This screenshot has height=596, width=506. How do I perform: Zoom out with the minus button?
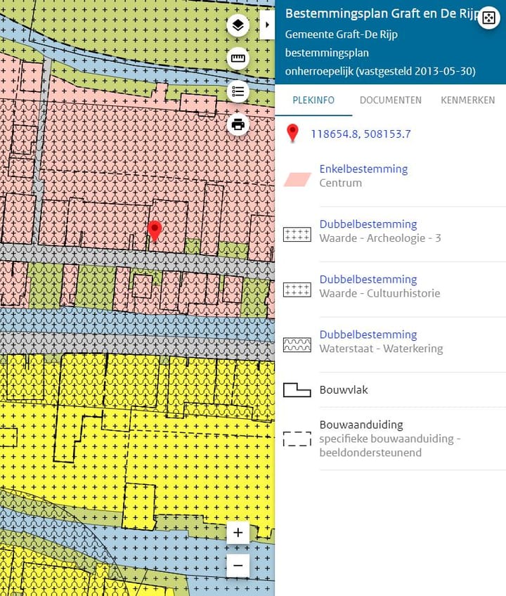click(238, 565)
